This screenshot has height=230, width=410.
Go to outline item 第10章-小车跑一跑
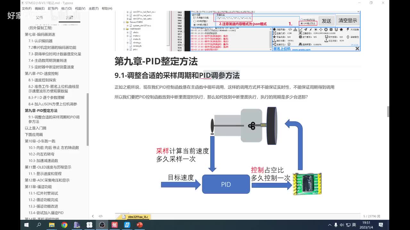(x=40, y=141)
